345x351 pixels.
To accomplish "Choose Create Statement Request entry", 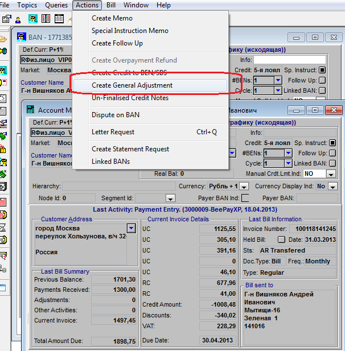I will click(x=130, y=149).
